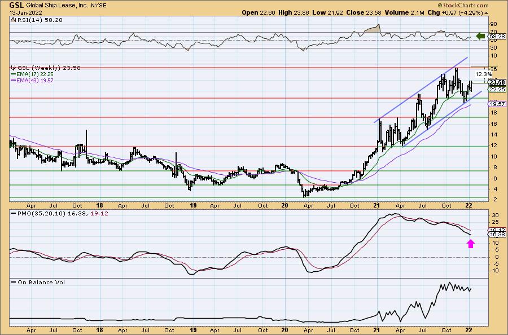This screenshot has width=508, height=335.
Task: Click the RSI(14) 58.28 legend label
Action: [x=40, y=20]
